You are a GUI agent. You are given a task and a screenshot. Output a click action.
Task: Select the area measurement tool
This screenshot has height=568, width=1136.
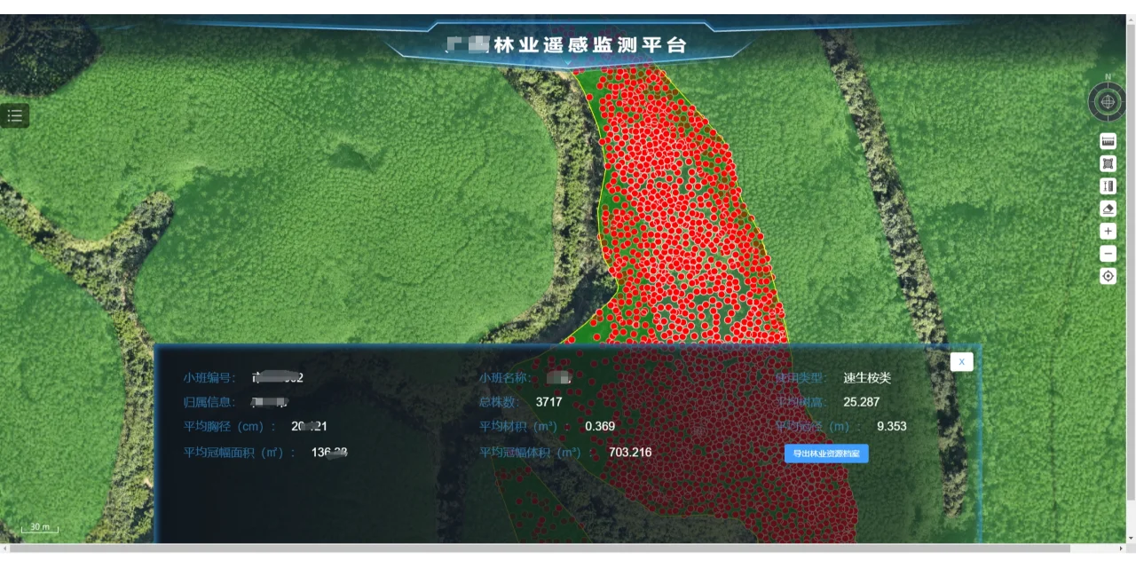pyautogui.click(x=1108, y=163)
